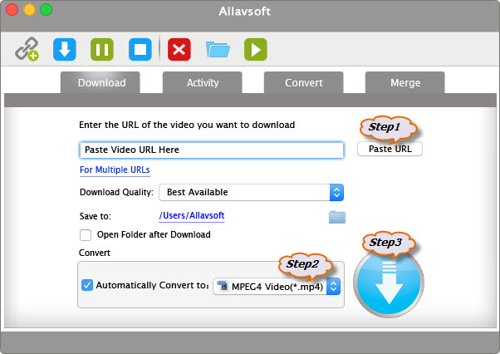Click the Paste Video URL Here field
The height and width of the screenshot is (354, 500).
(x=212, y=150)
